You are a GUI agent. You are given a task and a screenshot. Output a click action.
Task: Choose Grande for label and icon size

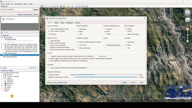[x=105, y=34]
